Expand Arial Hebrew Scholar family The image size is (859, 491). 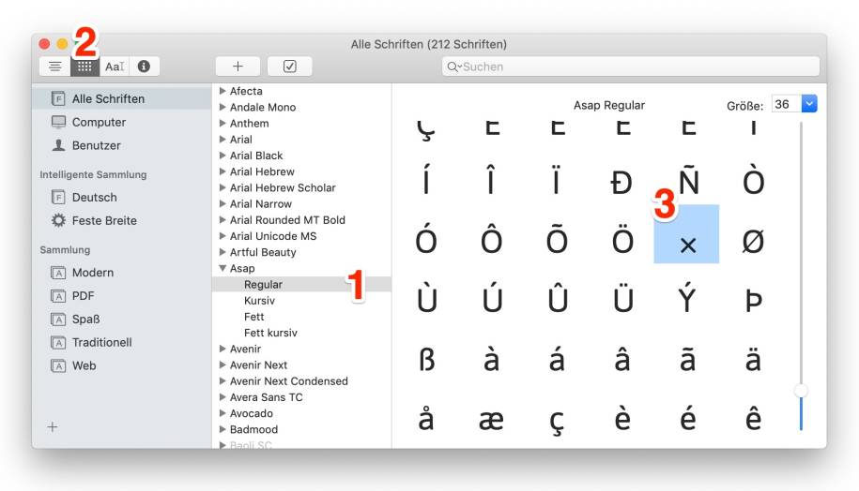pyautogui.click(x=222, y=187)
